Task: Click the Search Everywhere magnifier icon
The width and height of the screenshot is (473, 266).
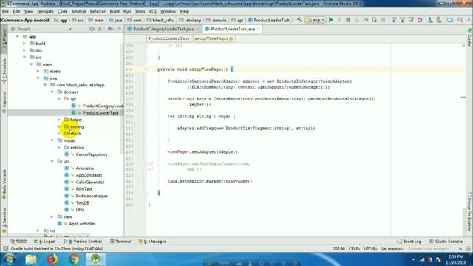Action: click(x=460, y=20)
